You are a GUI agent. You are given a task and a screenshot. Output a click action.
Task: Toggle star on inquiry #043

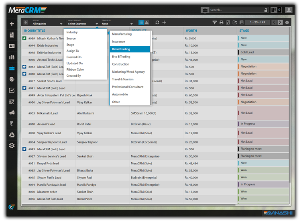tap(24, 149)
